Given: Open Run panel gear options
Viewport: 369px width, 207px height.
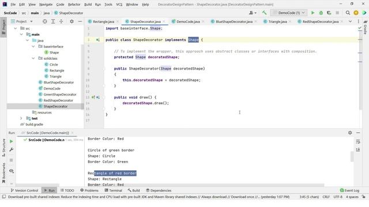Looking at the screenshot, I should [350, 133].
